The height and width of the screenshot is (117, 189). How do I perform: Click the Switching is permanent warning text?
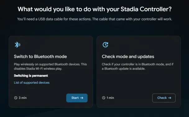coord(31,76)
